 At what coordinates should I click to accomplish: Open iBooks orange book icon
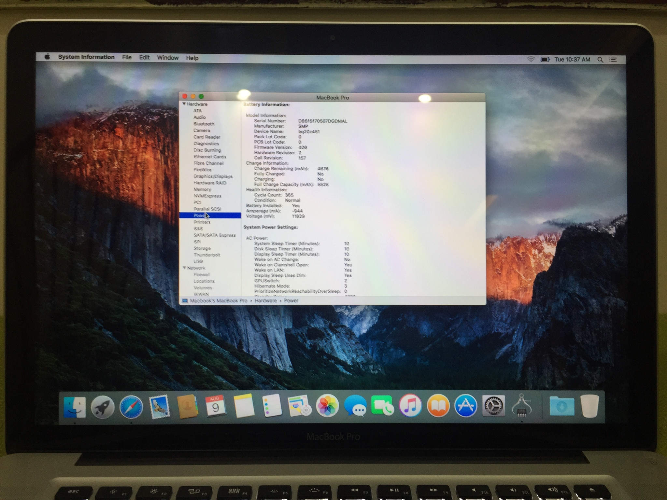(438, 406)
